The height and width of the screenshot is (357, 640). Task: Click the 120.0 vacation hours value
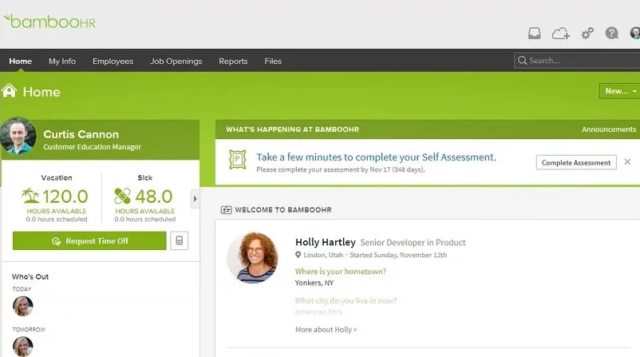65,196
